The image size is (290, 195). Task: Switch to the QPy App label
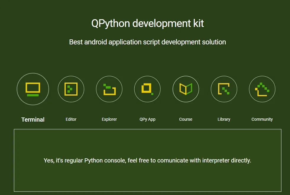(147, 119)
